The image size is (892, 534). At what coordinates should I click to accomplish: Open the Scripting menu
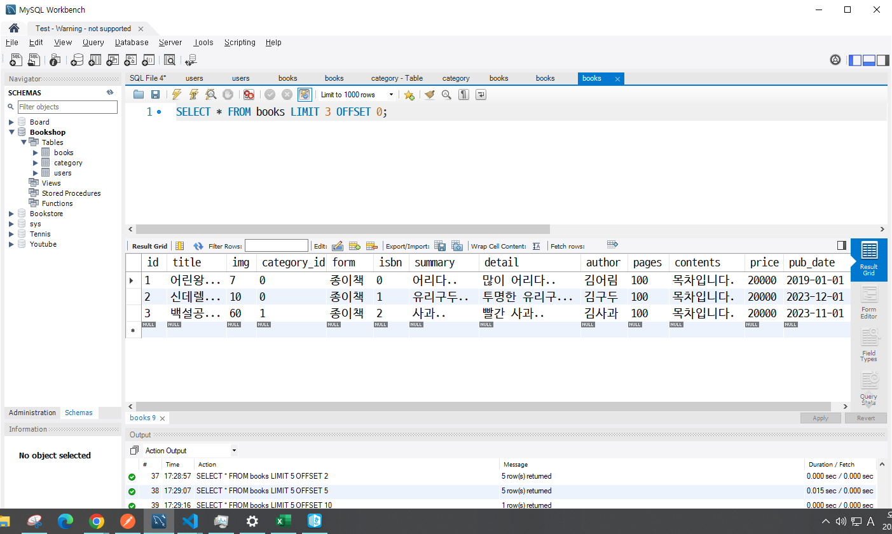240,43
